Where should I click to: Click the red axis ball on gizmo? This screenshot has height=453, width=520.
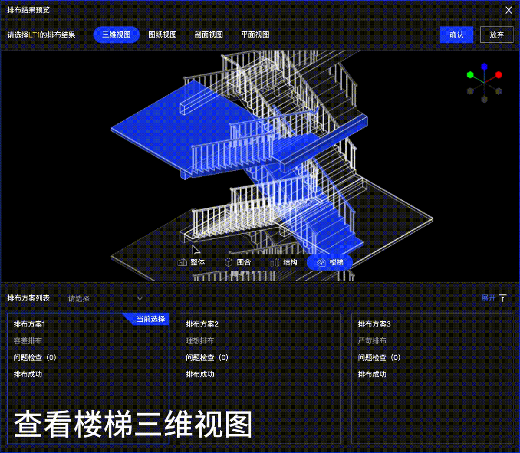point(498,75)
